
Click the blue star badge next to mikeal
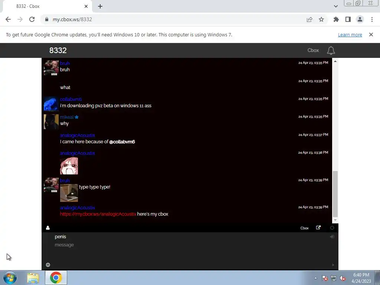click(76, 117)
